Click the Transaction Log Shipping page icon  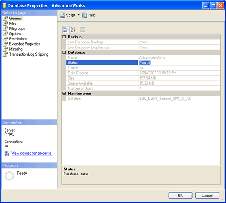5,54
